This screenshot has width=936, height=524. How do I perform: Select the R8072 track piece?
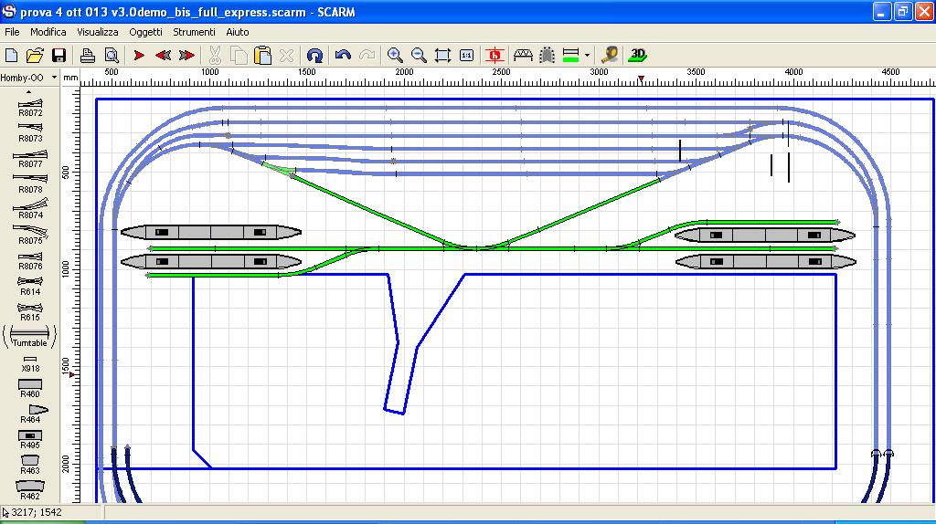[x=30, y=108]
